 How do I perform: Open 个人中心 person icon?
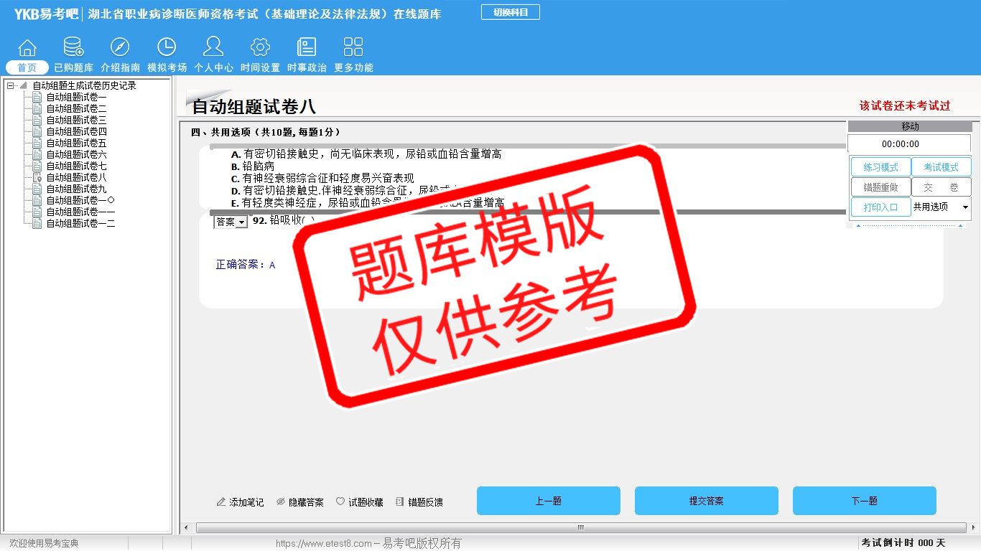tap(213, 47)
